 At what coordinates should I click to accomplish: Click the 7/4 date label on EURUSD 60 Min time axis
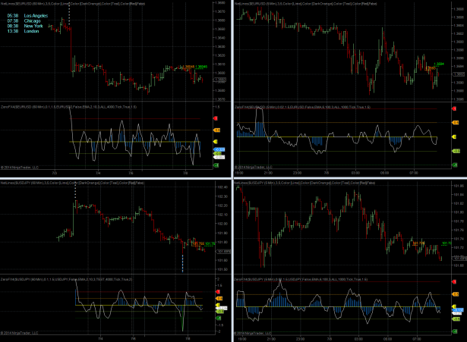tap(98, 173)
